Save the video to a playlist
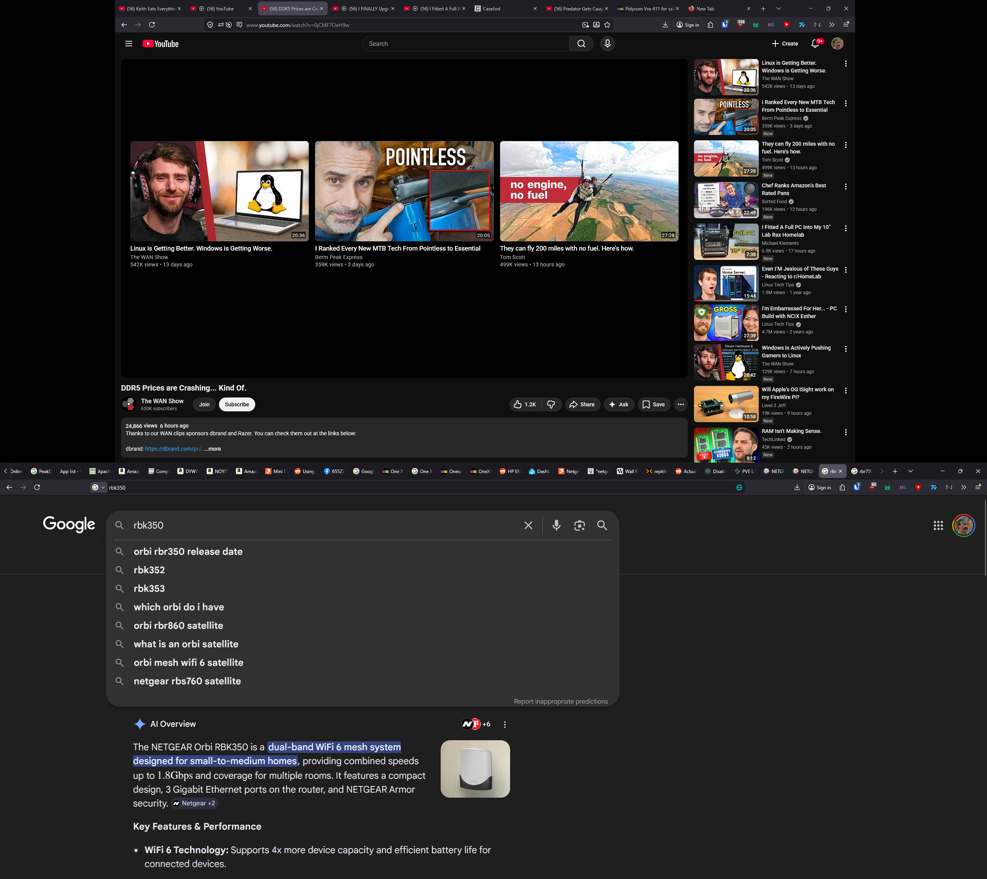 pyautogui.click(x=654, y=405)
